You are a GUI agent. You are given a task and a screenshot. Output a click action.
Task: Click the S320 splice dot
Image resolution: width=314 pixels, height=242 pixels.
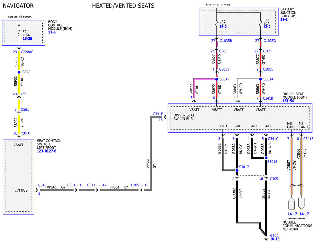(19, 72)
